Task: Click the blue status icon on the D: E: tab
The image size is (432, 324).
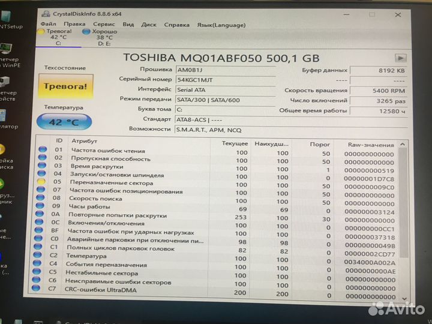Action: pos(86,32)
